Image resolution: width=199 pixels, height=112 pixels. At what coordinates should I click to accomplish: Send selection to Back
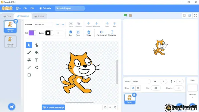coord(115,25)
